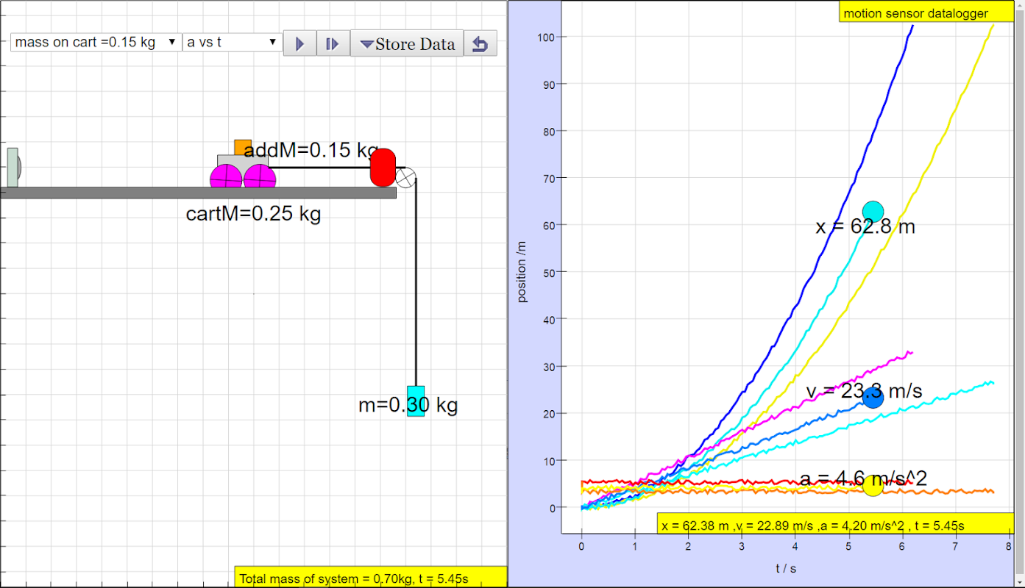Click the 'motion sensor datalogger' label
Screen dimensions: 1025x588
[x=916, y=13]
